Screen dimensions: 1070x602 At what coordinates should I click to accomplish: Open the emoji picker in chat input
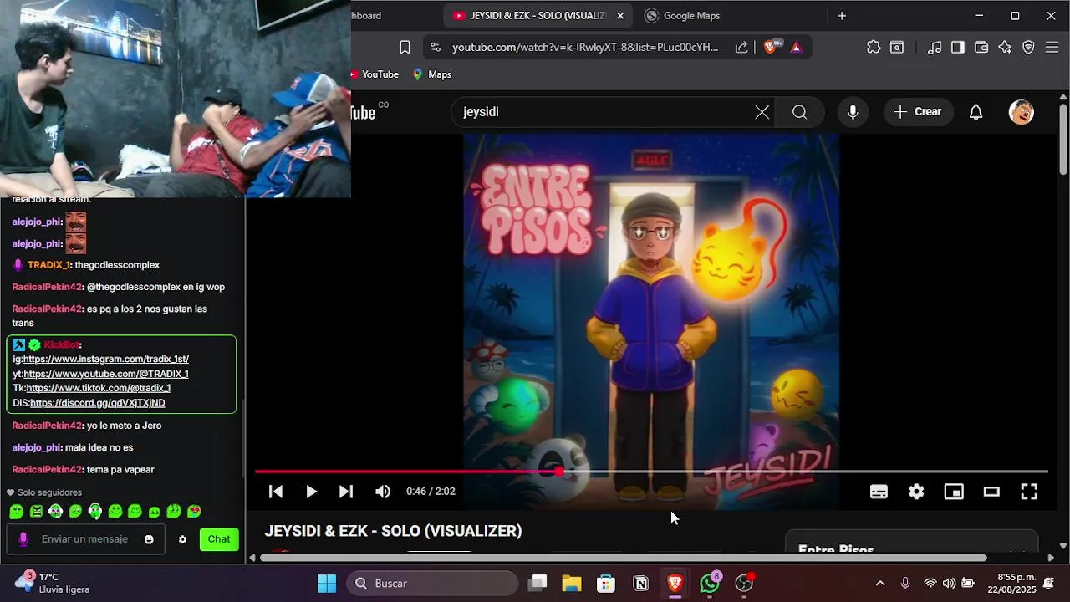pyautogui.click(x=149, y=539)
